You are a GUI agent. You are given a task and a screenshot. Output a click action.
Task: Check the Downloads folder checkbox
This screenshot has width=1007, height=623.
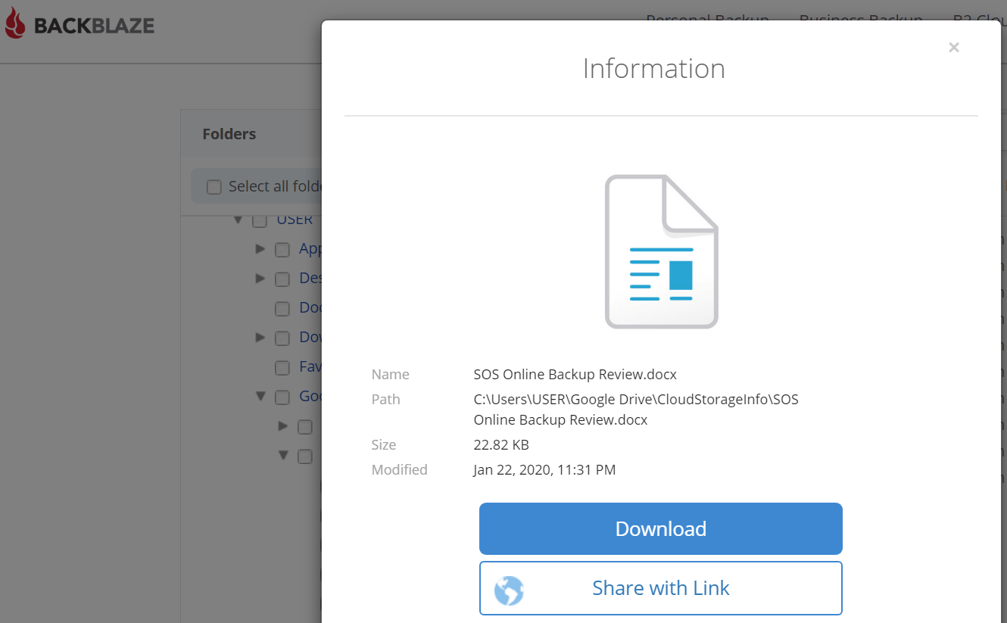click(282, 338)
